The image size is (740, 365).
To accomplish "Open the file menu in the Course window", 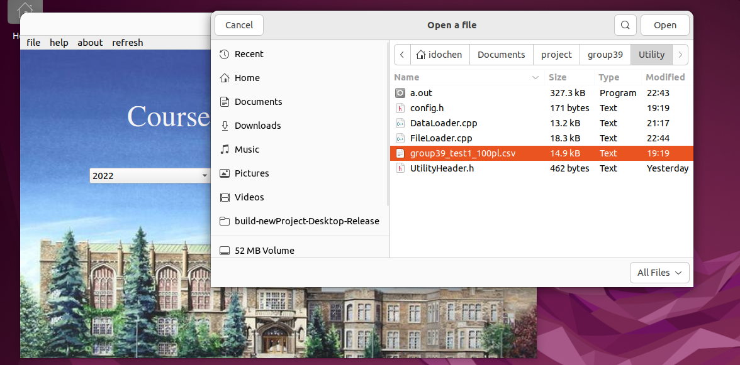I will click(33, 43).
